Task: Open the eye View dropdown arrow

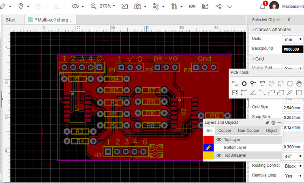Action: (83, 6)
